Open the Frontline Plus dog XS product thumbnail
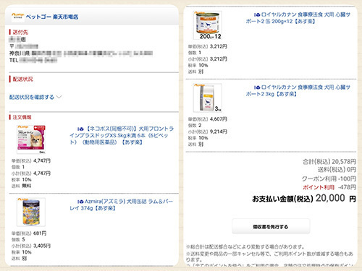 tap(31, 139)
